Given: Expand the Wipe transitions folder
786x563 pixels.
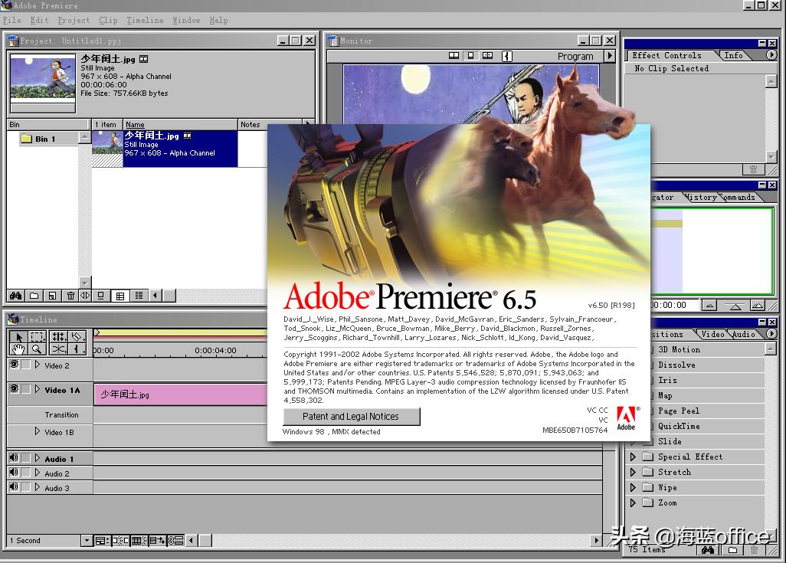Looking at the screenshot, I should point(633,487).
